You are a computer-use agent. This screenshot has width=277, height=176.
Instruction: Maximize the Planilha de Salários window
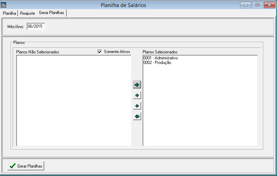coord(257,5)
